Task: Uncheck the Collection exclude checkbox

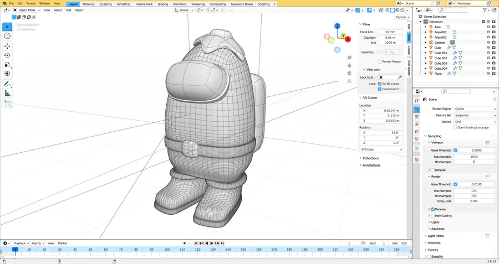Action: (483, 22)
